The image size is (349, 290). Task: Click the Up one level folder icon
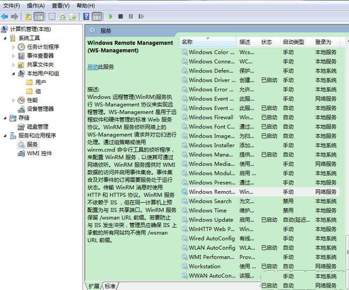pyautogui.click(x=29, y=16)
